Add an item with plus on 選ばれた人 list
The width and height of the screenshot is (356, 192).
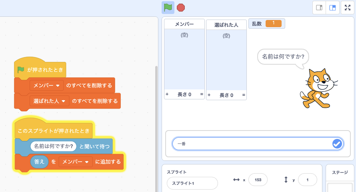pyautogui.click(x=209, y=95)
